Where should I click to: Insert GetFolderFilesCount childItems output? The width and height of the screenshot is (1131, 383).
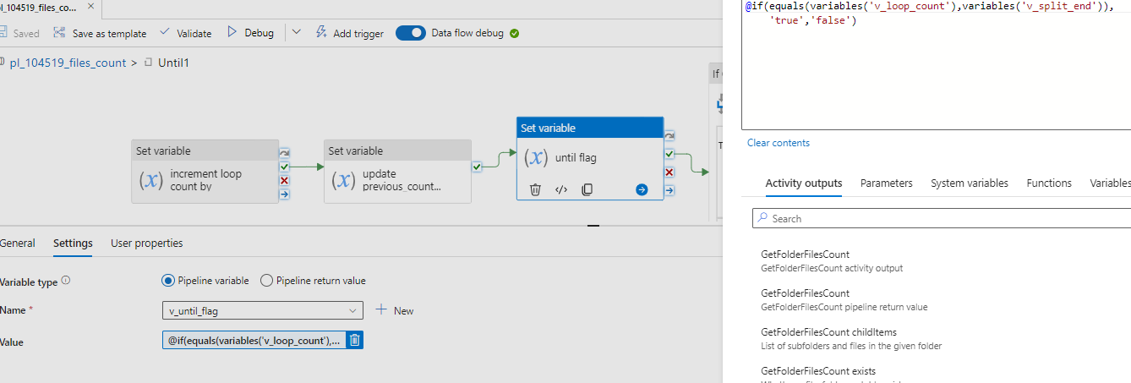(851, 338)
